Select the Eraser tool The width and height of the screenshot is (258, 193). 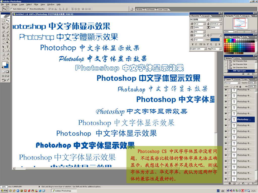pyautogui.click(x=3, y=39)
